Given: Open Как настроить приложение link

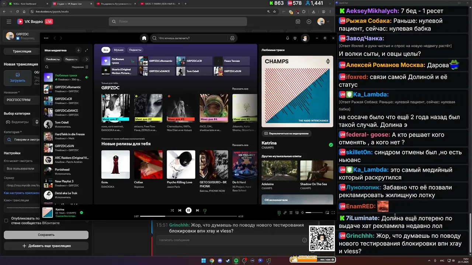Looking at the screenshot, I should pyautogui.click(x=22, y=193).
